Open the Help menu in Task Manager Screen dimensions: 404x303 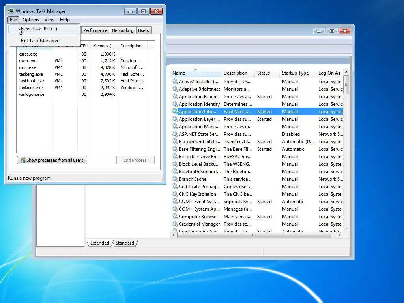pyautogui.click(x=65, y=20)
